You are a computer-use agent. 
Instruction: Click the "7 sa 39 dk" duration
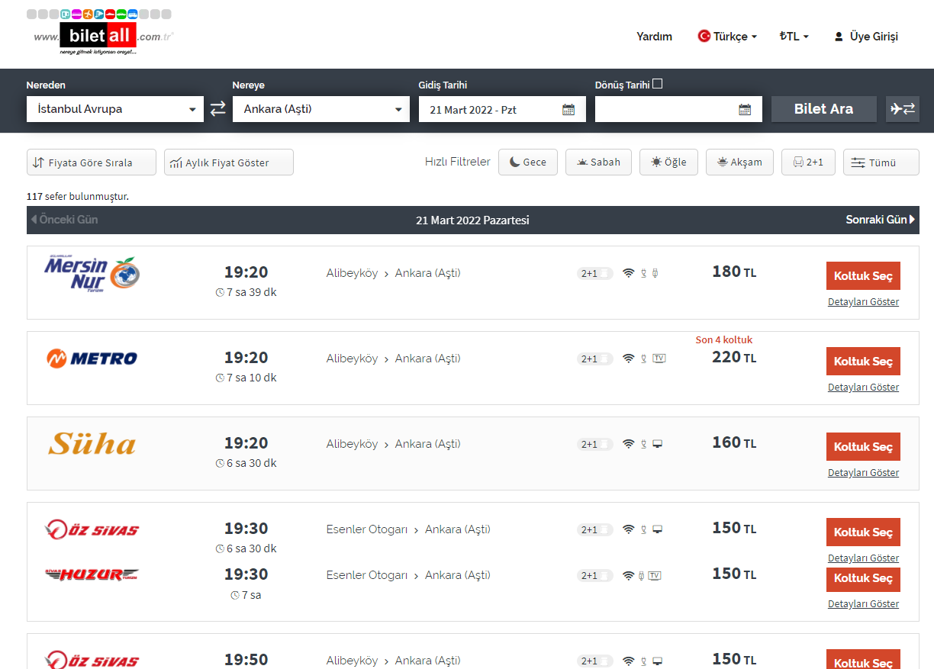click(x=246, y=292)
